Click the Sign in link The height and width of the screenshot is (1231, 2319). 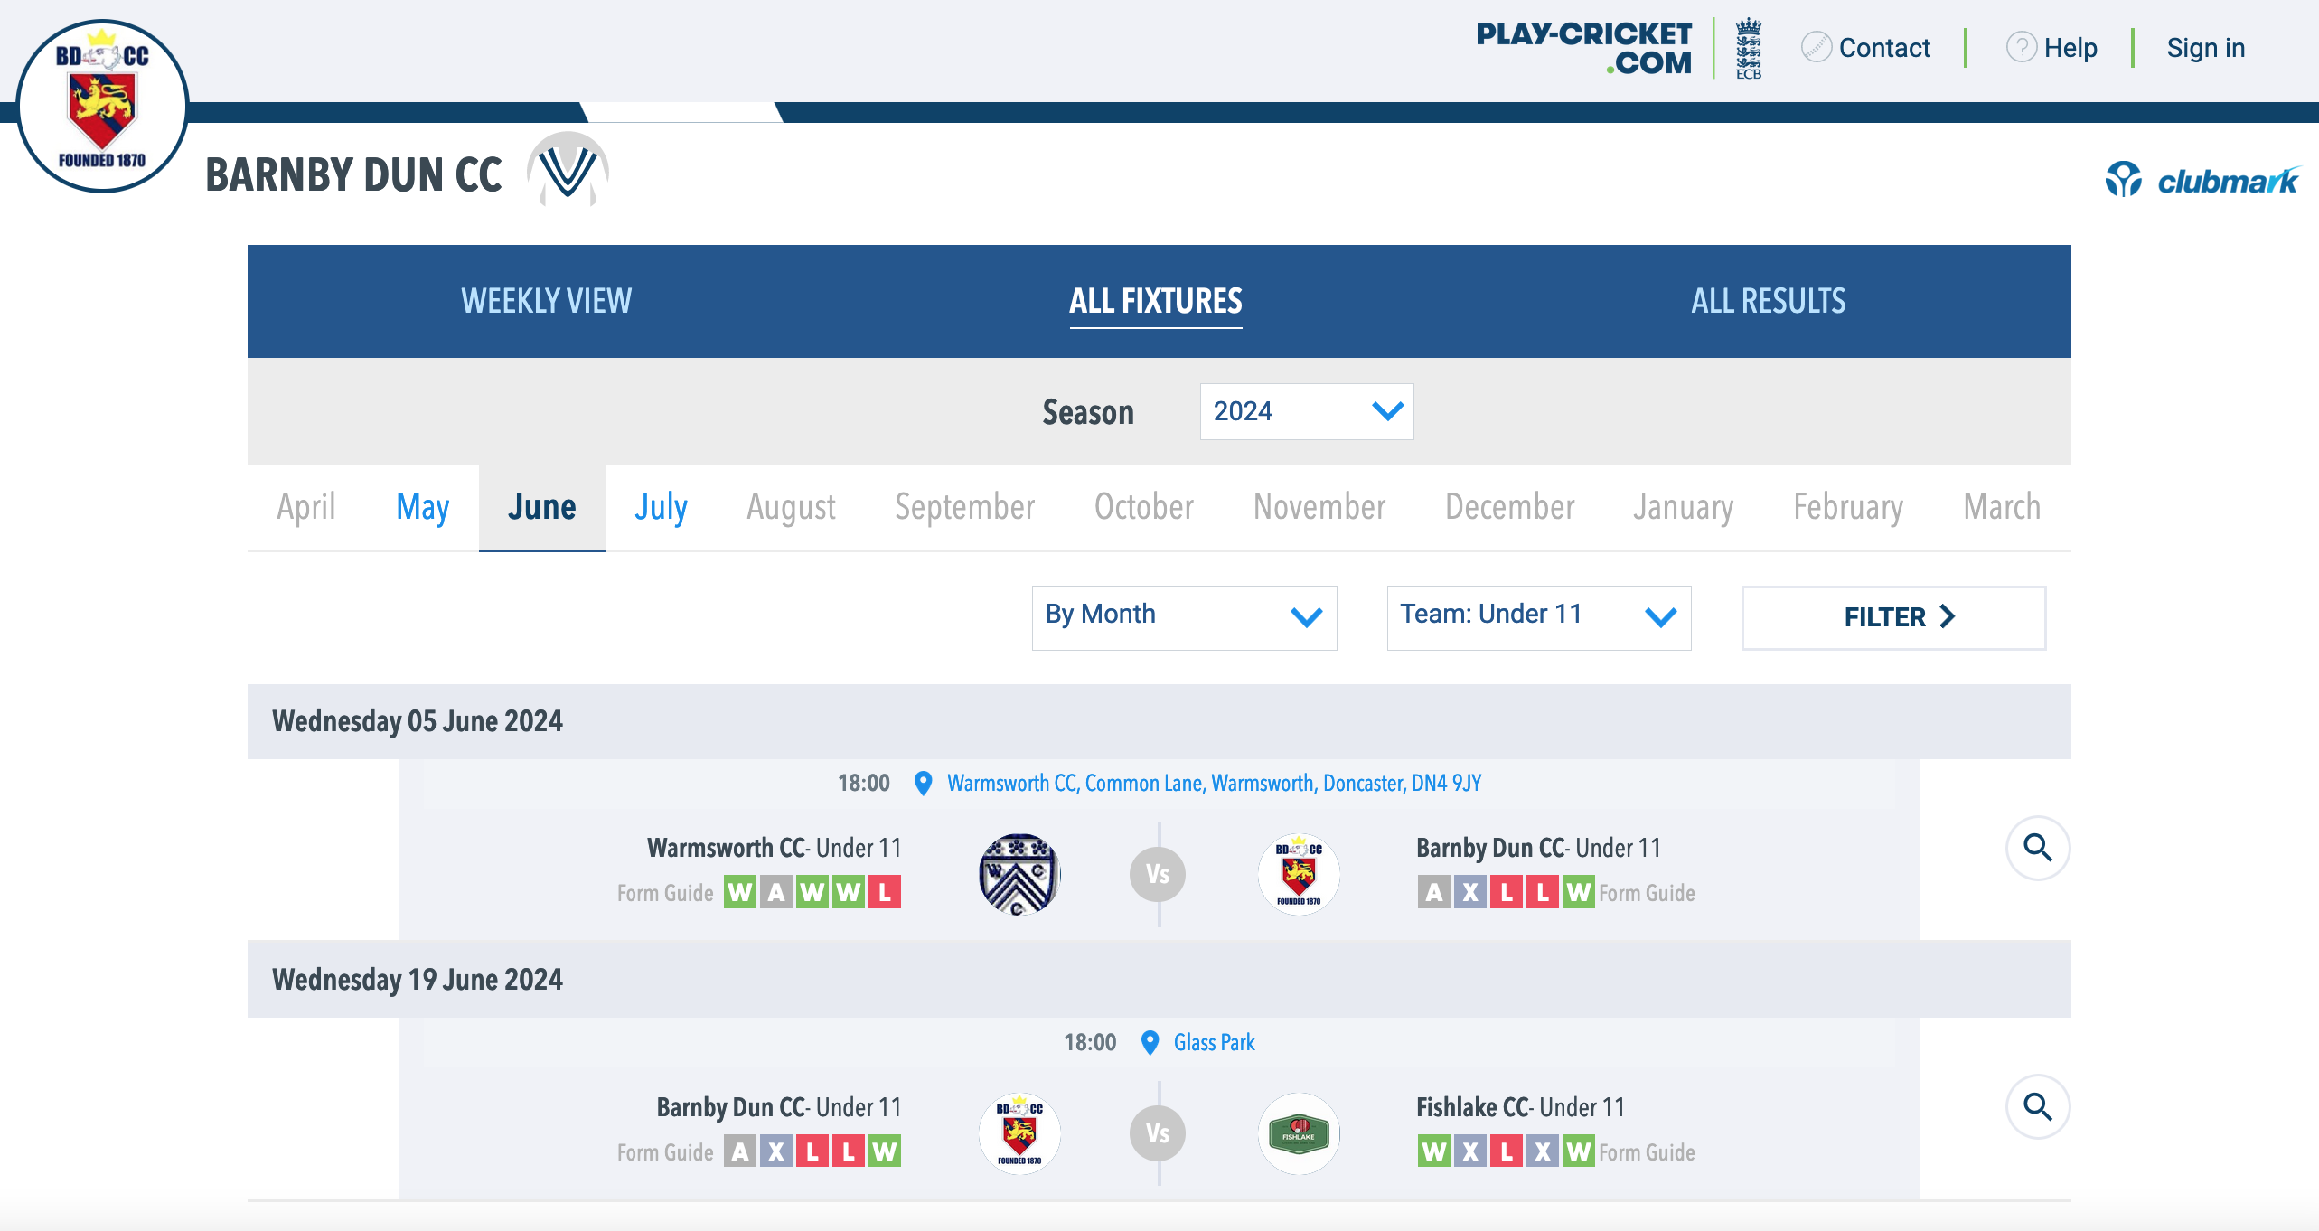(x=2205, y=48)
